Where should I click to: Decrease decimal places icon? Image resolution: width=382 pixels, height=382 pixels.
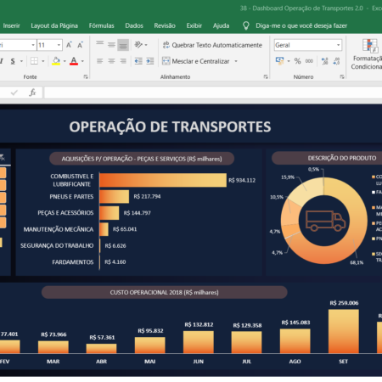pos(336,61)
